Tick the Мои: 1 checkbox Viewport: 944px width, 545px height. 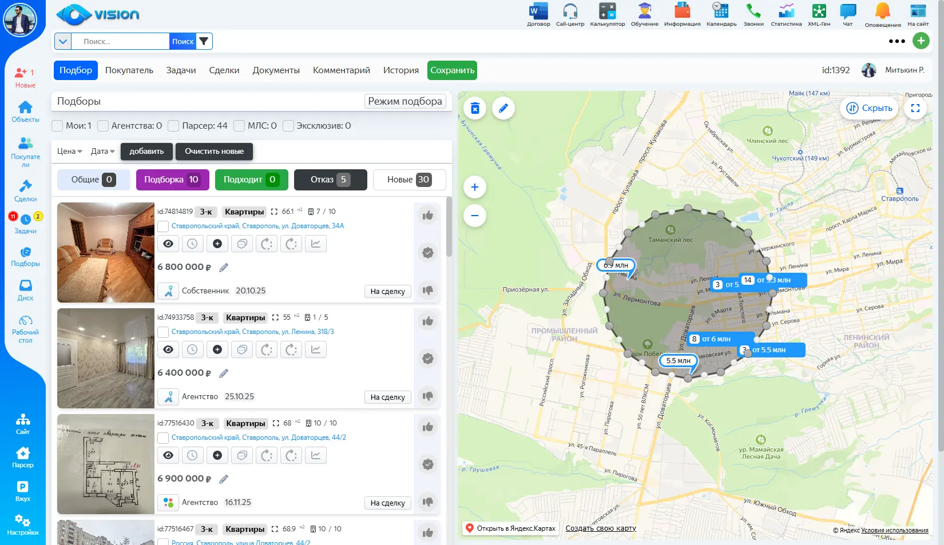(x=58, y=126)
